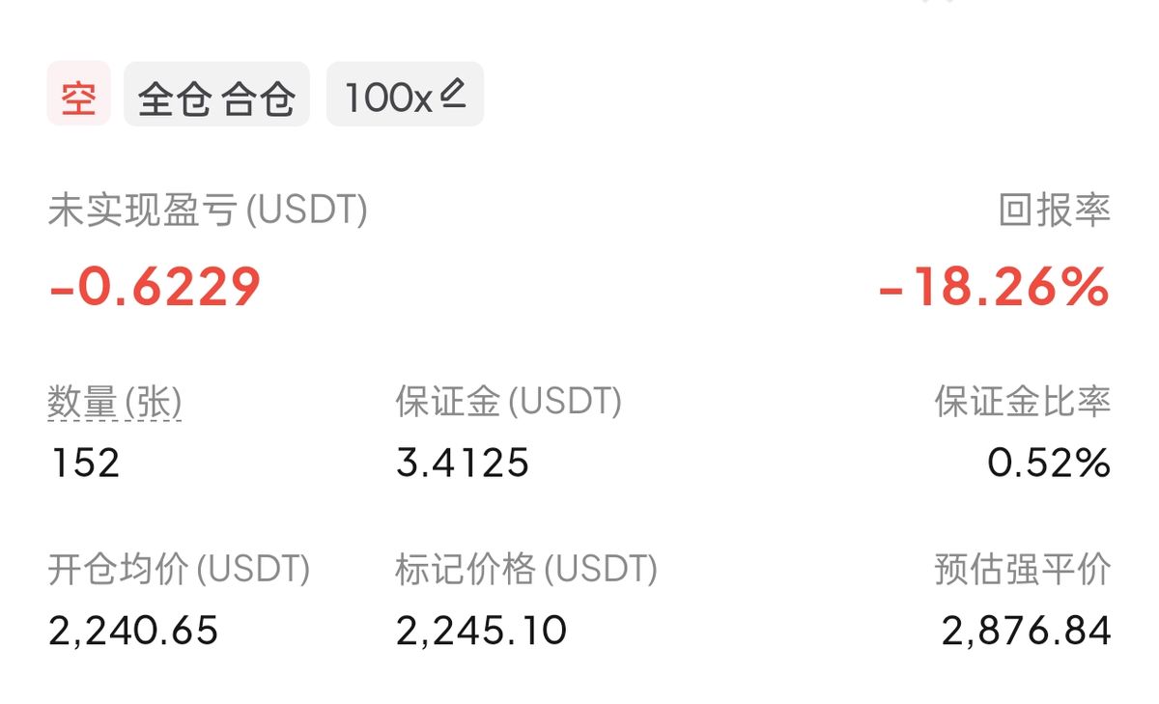This screenshot has height=704, width=1159.
Task: Open the 100x leverage setting
Action: (389, 96)
